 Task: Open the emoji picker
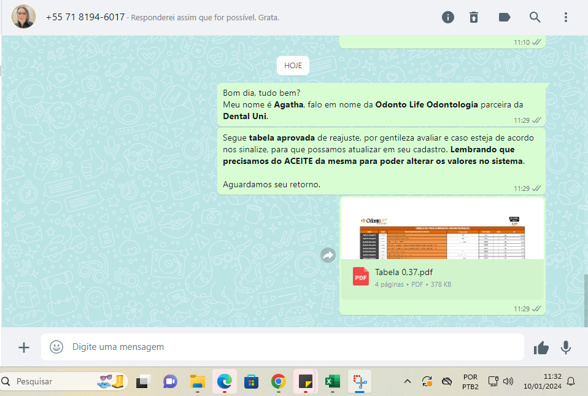click(x=56, y=347)
